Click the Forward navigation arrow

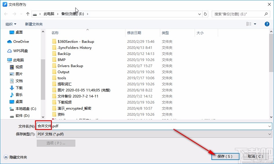pyautogui.click(x=14, y=14)
